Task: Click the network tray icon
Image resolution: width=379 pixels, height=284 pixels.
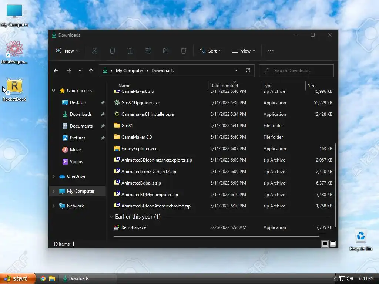Action: click(x=342, y=278)
